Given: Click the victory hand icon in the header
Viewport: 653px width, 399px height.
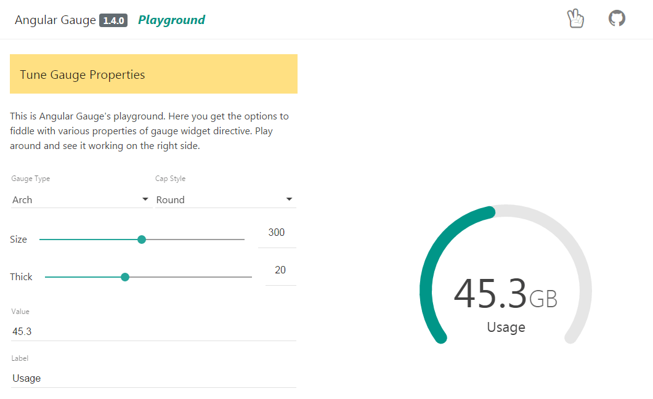Looking at the screenshot, I should (x=575, y=18).
